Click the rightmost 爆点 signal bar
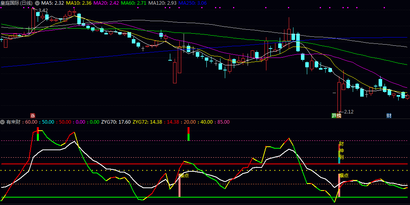410x205 pixels. (339, 185)
